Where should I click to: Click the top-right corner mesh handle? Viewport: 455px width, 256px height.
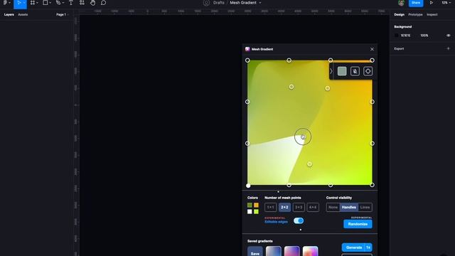click(x=372, y=60)
